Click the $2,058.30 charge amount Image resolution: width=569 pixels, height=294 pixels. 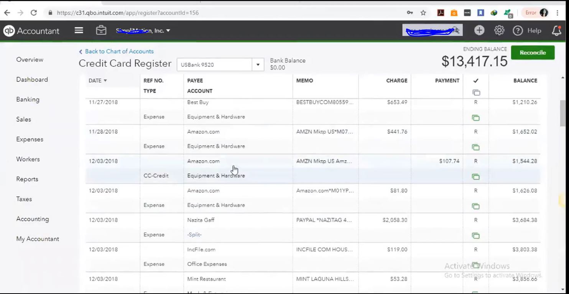pos(395,220)
